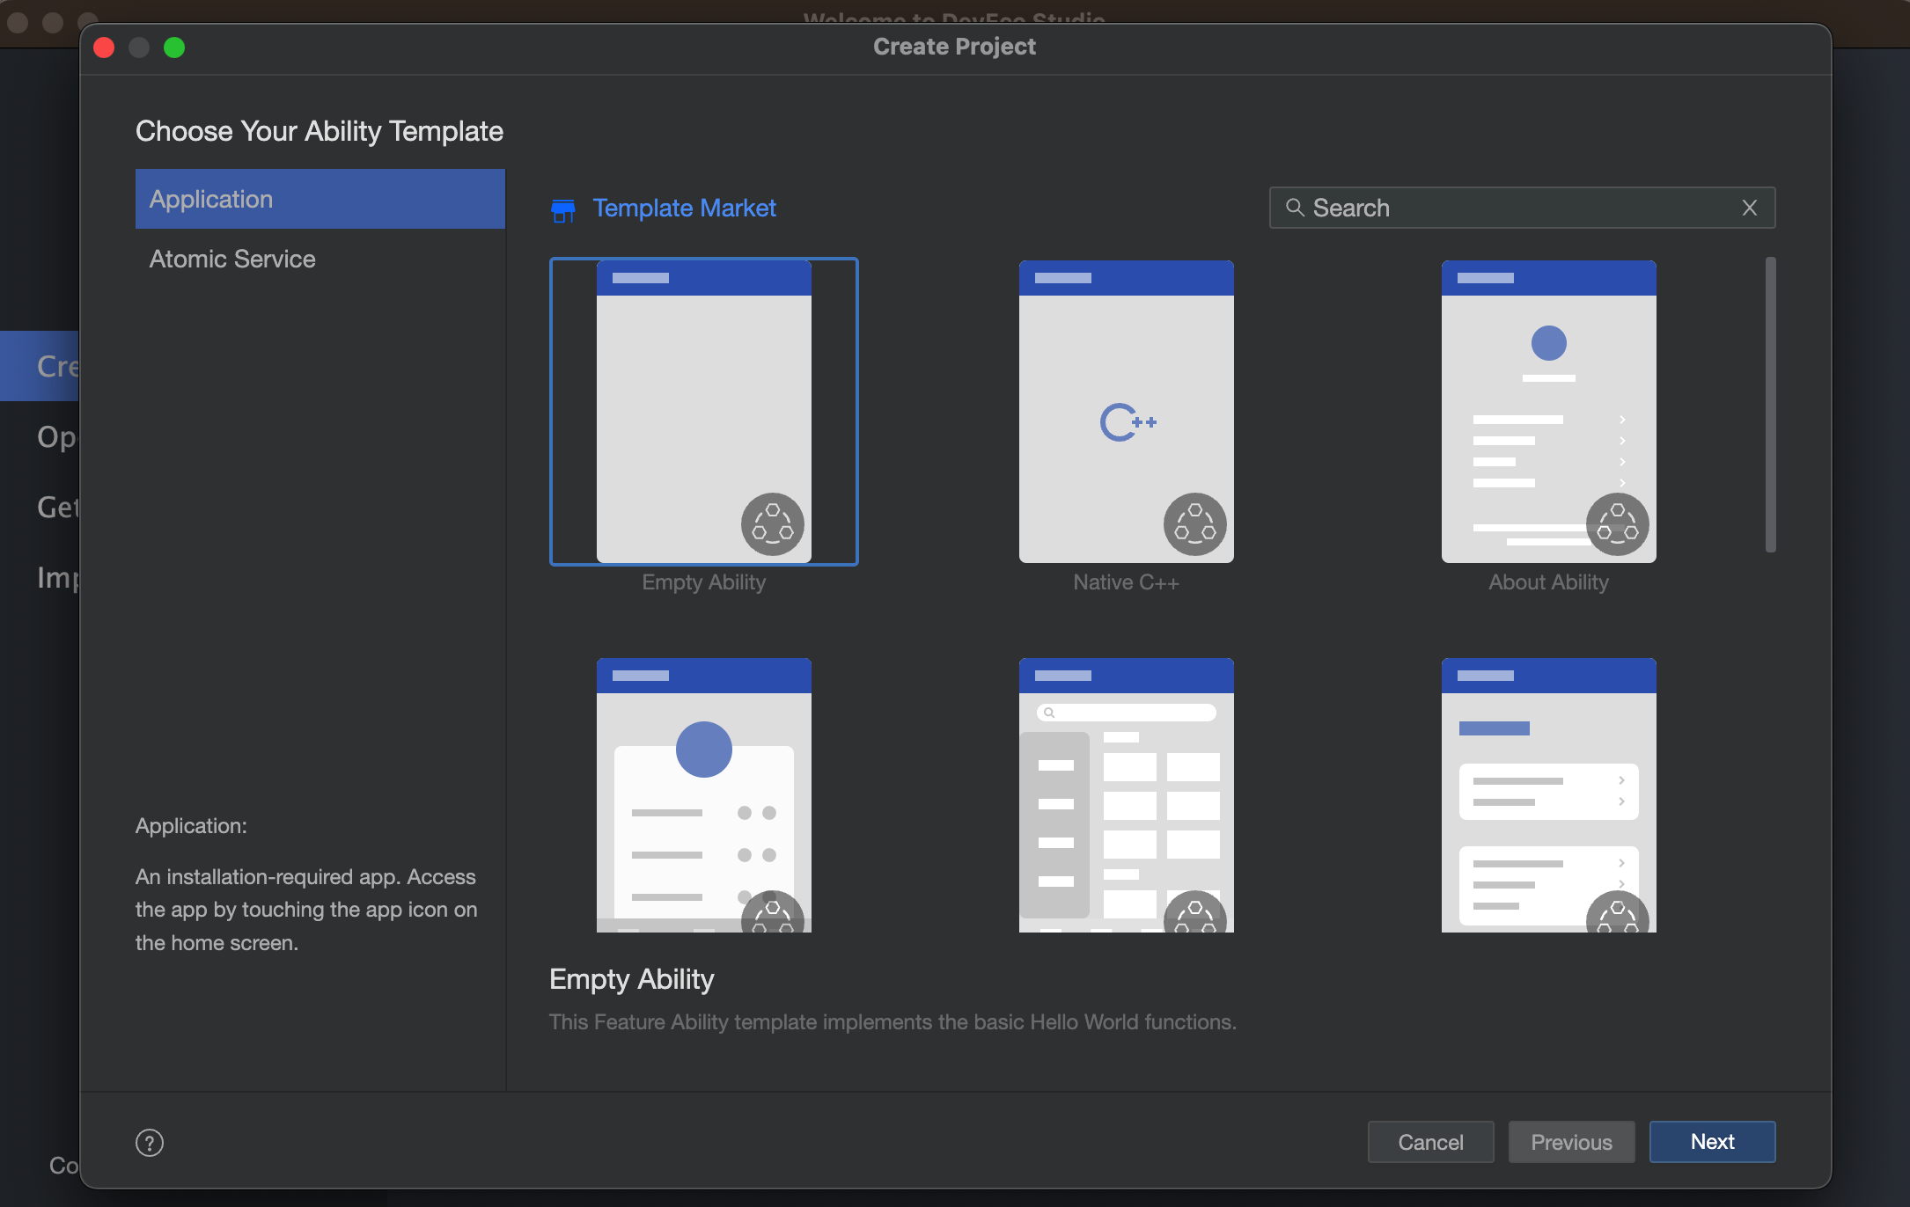This screenshot has height=1207, width=1910.
Task: Open the Template Market link
Action: pos(684,208)
